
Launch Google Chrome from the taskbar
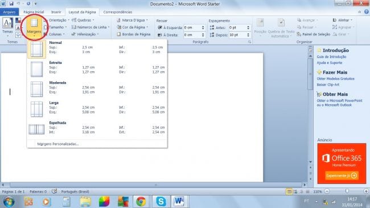[141, 202]
